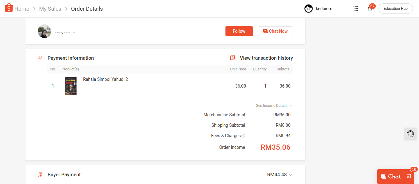Click the Payment Information section icon
419x184 pixels.
click(x=40, y=58)
